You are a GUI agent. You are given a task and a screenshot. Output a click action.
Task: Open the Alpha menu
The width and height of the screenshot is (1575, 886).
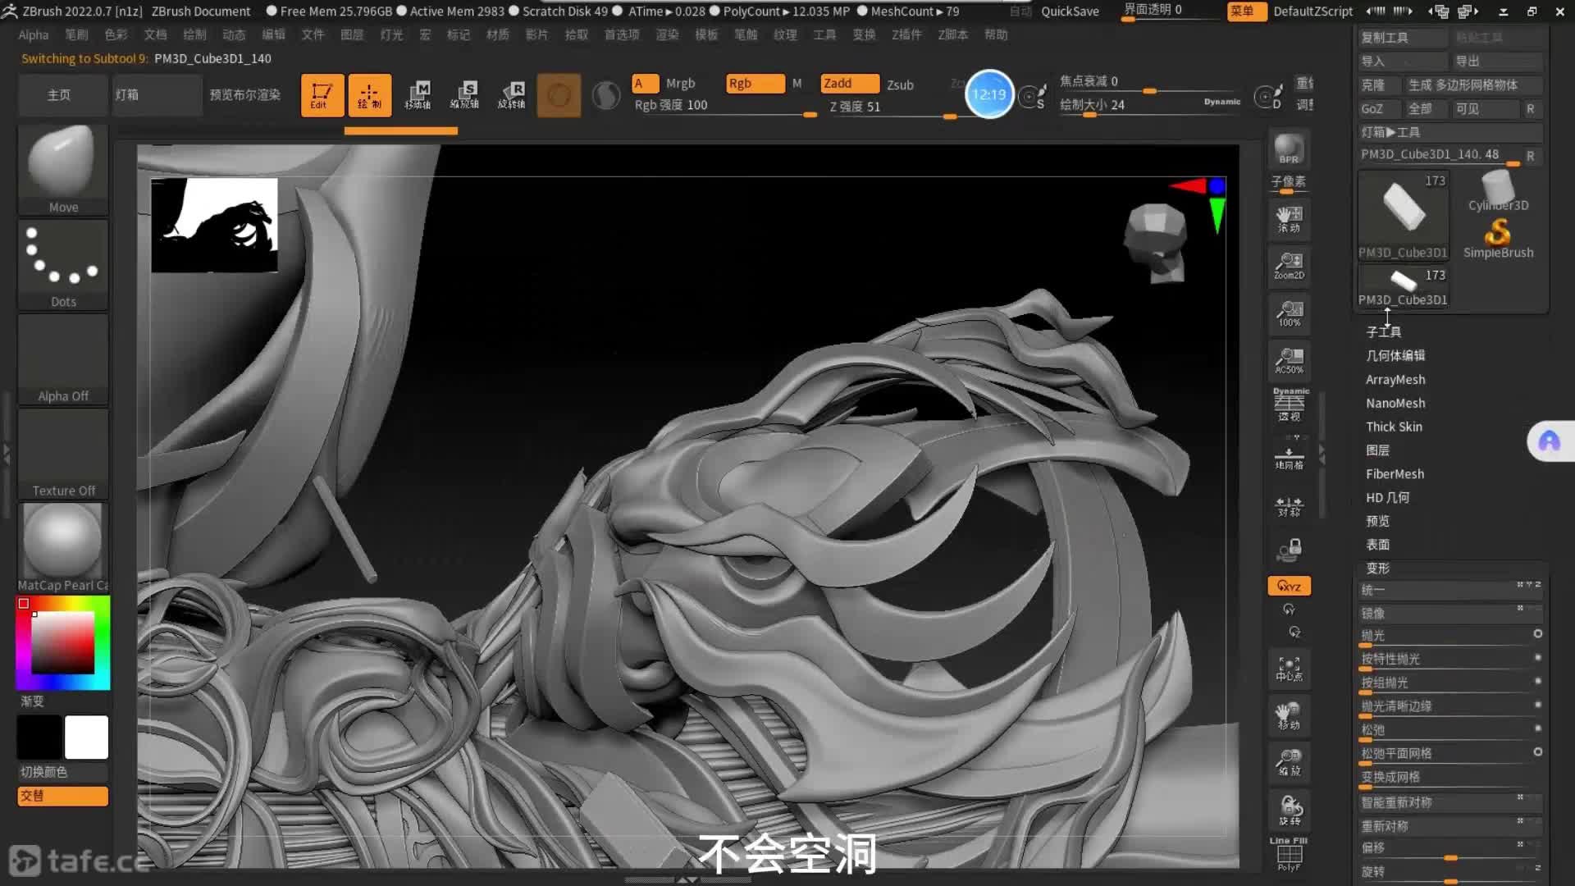[34, 34]
